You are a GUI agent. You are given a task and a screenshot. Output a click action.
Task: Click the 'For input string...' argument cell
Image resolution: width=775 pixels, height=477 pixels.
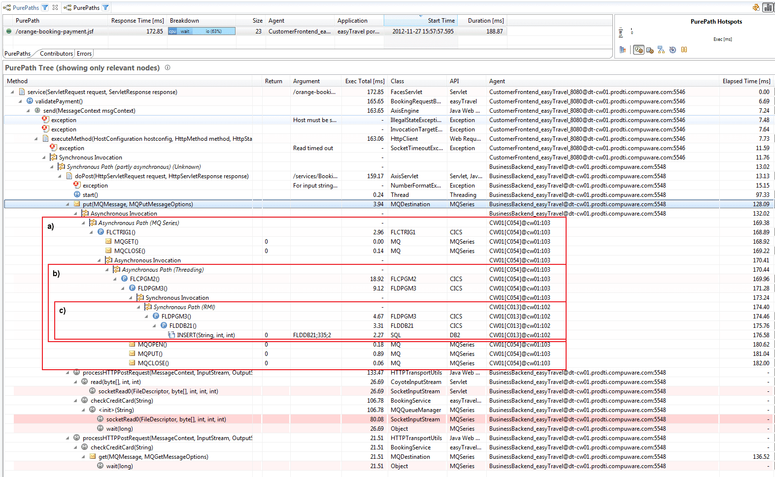[x=315, y=185]
